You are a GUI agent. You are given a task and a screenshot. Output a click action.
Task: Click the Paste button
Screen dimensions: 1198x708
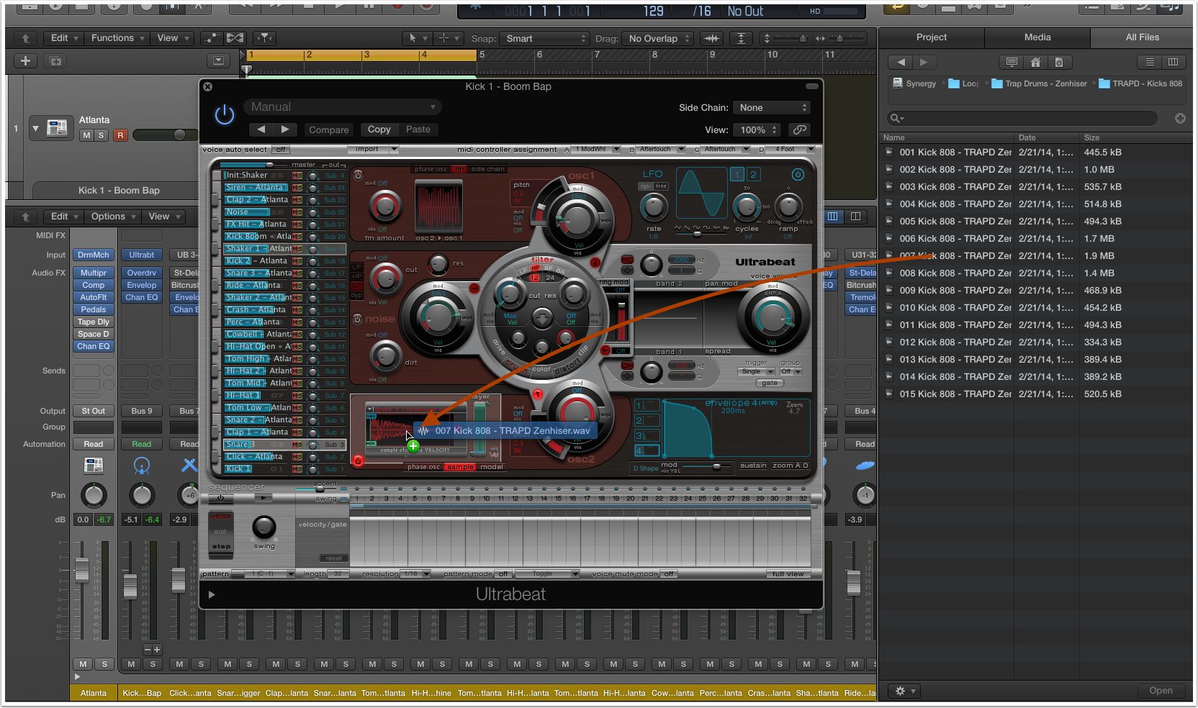[x=418, y=130]
